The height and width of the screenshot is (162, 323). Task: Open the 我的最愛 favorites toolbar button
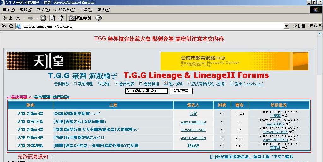click(80, 18)
